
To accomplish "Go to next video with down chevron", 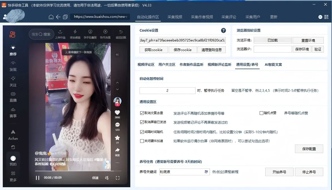I will pyautogui.click(x=117, y=89).
